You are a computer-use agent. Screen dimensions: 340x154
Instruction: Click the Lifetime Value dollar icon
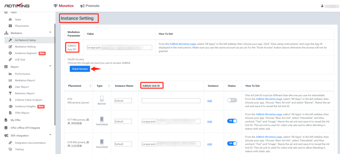click(x=10, y=100)
